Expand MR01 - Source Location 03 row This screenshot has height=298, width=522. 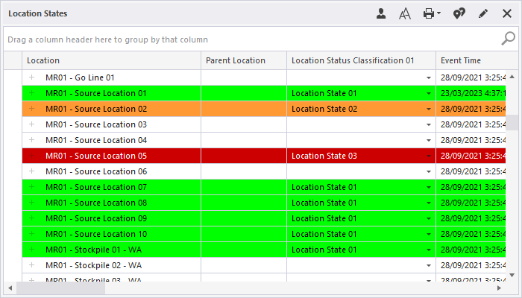point(31,124)
